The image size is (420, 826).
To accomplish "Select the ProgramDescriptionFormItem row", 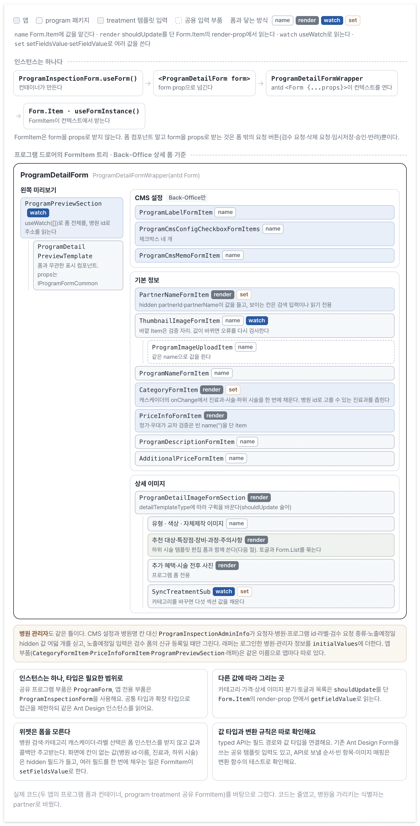I will 264,442.
